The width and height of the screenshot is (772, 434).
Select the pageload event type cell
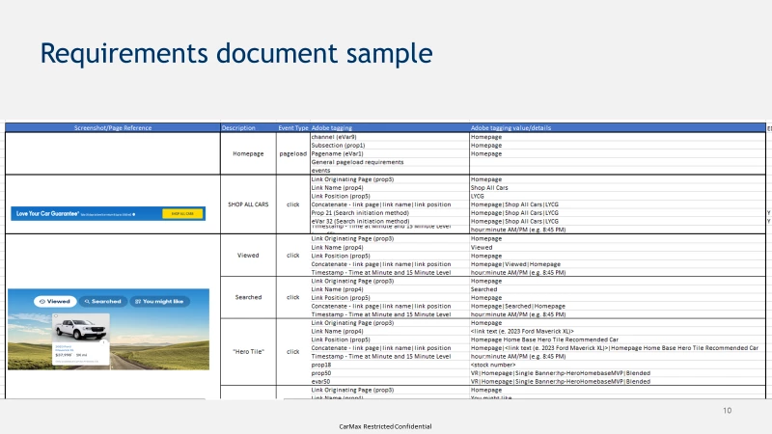coord(293,153)
